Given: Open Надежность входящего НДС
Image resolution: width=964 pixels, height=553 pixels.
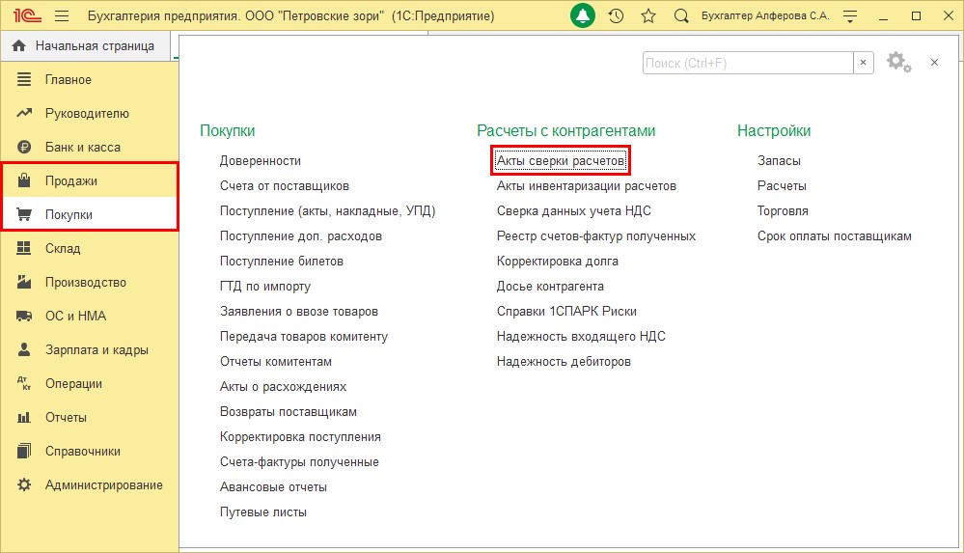Looking at the screenshot, I should tap(581, 337).
